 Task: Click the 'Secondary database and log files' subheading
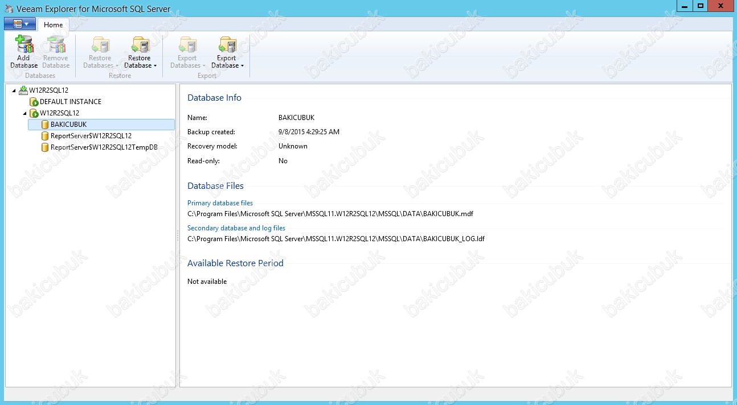[x=236, y=228]
